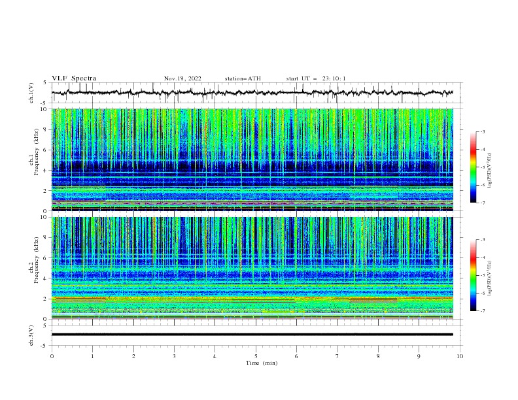Click the ch.1 "Frequency (kHz)" axis title
This screenshot has height=400, width=518.
click(x=37, y=152)
